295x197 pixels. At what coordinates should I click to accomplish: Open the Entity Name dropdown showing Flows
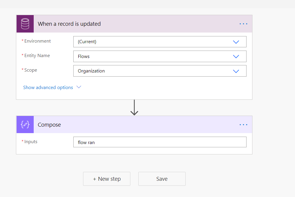(160, 56)
